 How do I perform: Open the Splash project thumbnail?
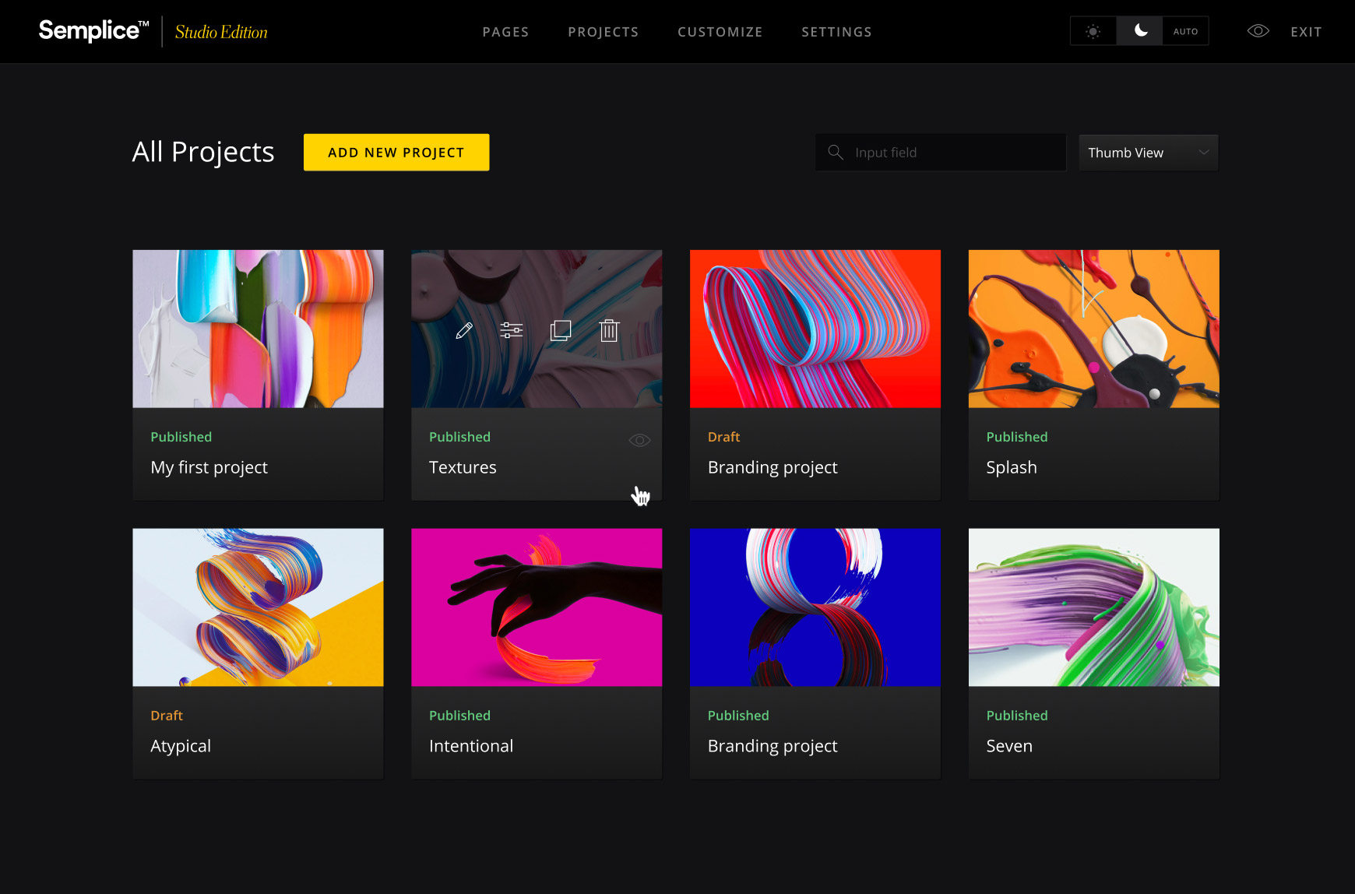point(1094,329)
